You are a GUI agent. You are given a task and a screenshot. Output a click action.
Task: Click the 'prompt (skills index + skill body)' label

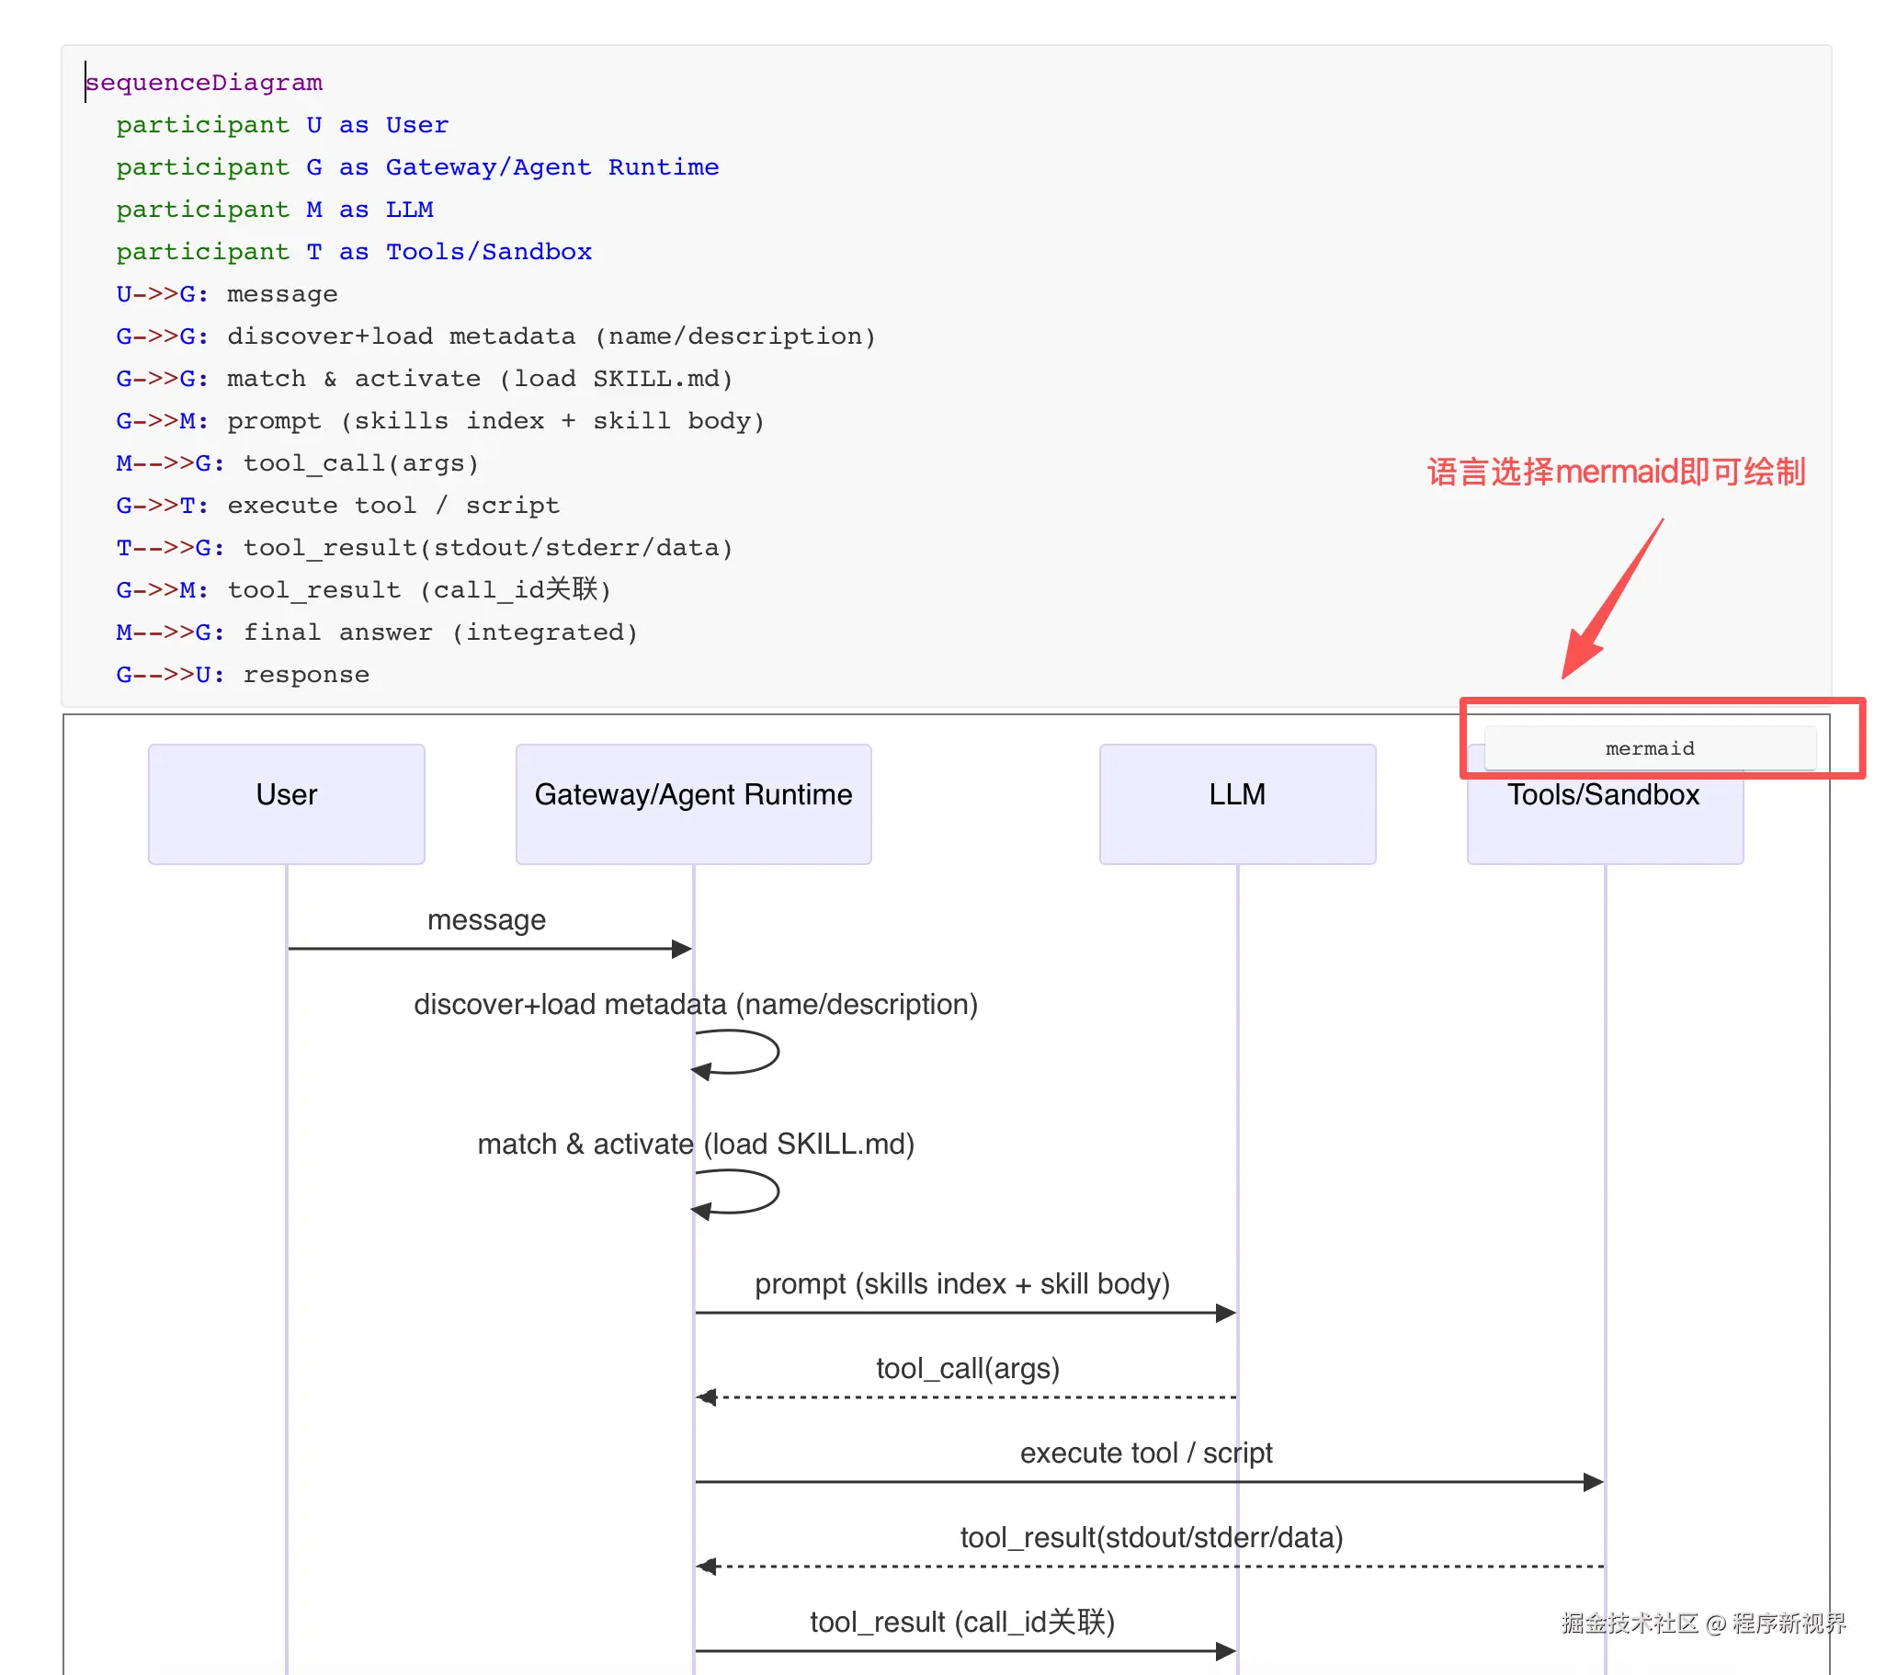point(961,1283)
